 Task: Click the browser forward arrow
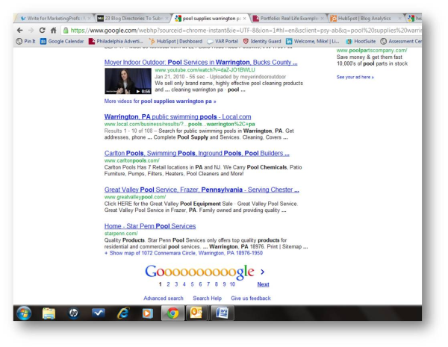click(31, 31)
